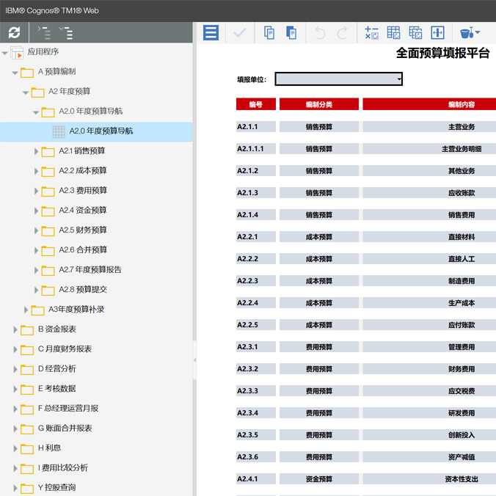This screenshot has height=496, width=496.
Task: Click the 财务费用 content cell
Action: [429, 369]
